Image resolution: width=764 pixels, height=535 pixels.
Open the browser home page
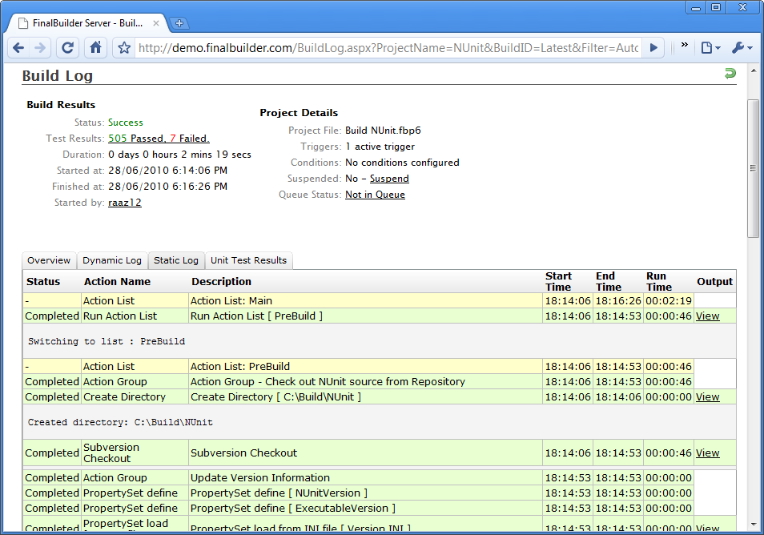pos(95,48)
